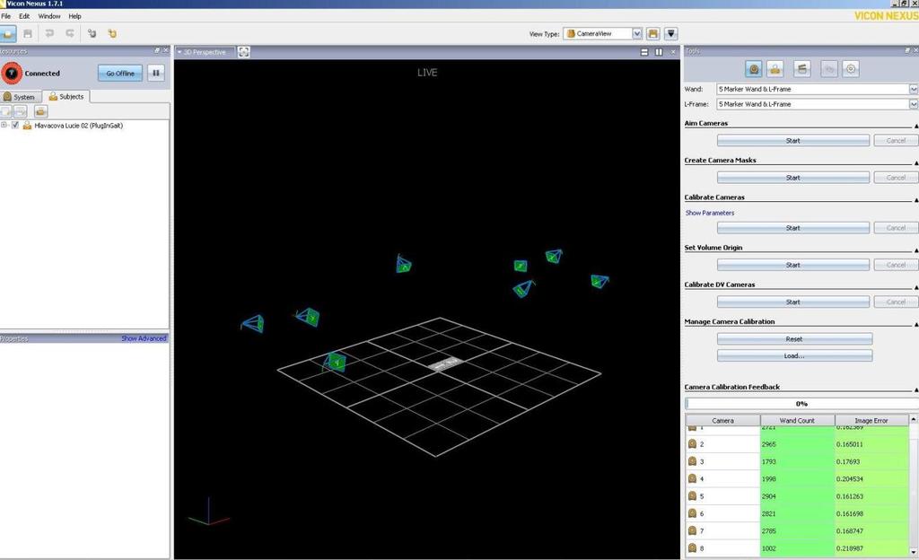Open the View Type CameraView dropdown
Viewport: 919px width, 560px height.
[x=636, y=34]
